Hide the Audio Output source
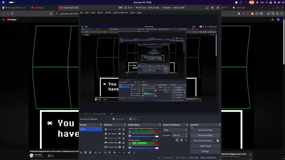This screenshot has height=160, width=285. pyautogui.click(x=120, y=143)
